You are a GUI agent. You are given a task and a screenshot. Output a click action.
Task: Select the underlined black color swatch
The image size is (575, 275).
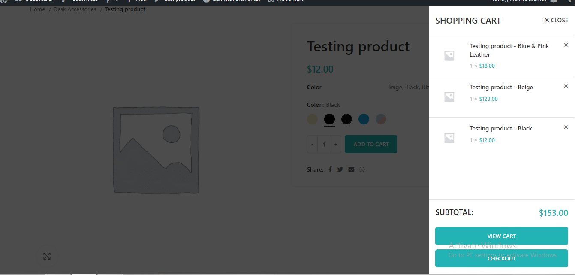329,119
